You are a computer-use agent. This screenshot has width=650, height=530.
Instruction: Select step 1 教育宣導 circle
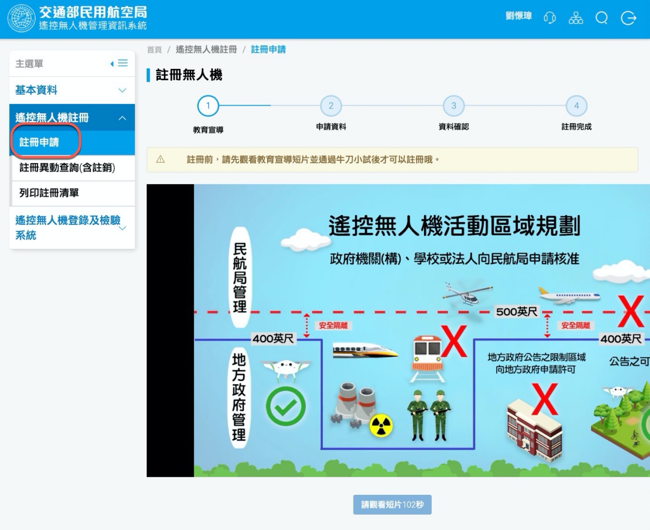tap(209, 106)
